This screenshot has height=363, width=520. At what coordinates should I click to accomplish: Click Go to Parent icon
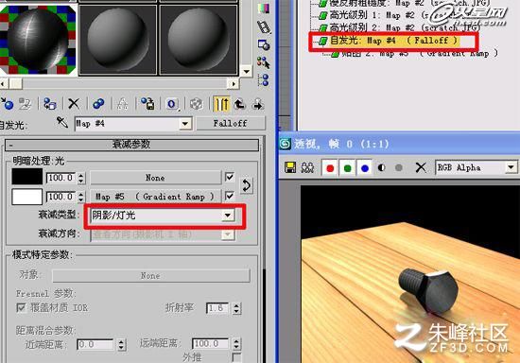pyautogui.click(x=240, y=104)
